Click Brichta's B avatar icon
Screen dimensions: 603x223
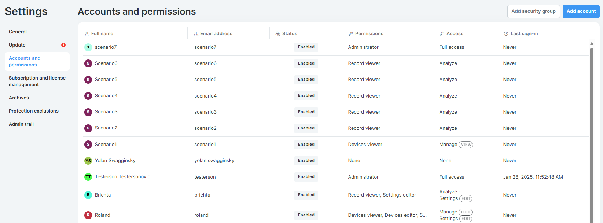click(x=88, y=195)
